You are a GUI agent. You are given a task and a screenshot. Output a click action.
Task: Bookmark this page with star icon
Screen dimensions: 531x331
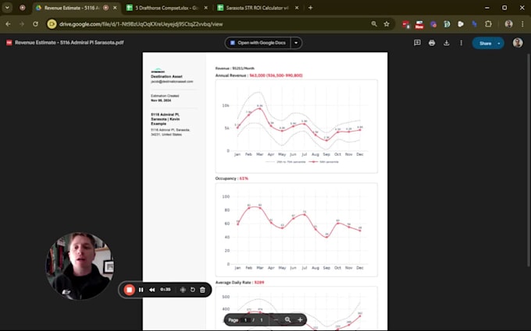pos(387,24)
